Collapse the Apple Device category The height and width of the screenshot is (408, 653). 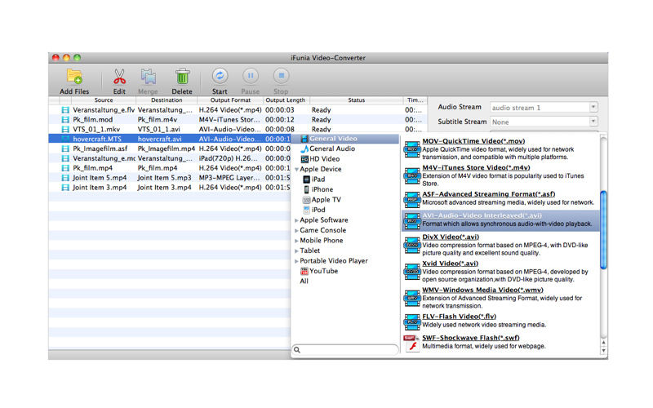[296, 169]
